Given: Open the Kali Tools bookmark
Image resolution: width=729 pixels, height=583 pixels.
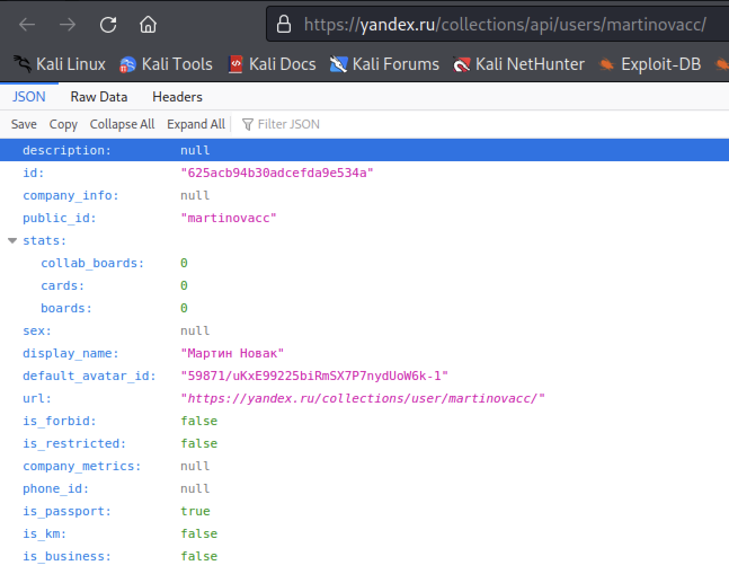Looking at the screenshot, I should pyautogui.click(x=166, y=65).
